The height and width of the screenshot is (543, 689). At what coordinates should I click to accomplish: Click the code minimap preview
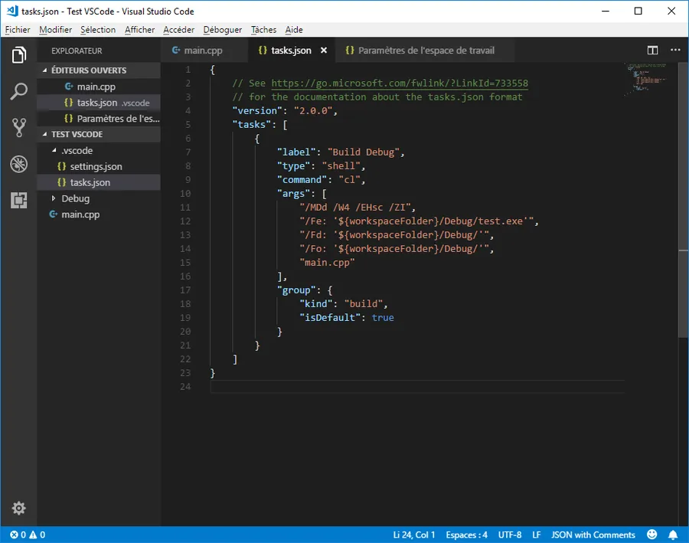tap(646, 79)
